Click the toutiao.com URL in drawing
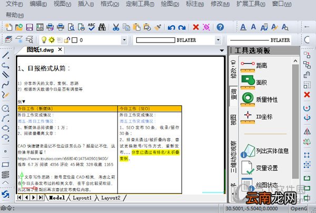The height and width of the screenshot is (213, 316). click(63, 158)
